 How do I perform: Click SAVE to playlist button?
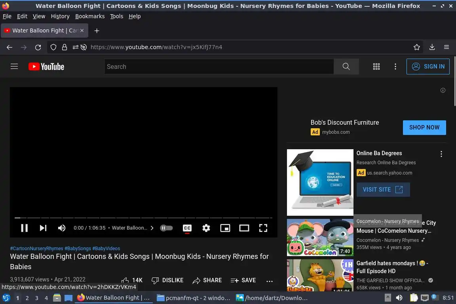tap(243, 280)
